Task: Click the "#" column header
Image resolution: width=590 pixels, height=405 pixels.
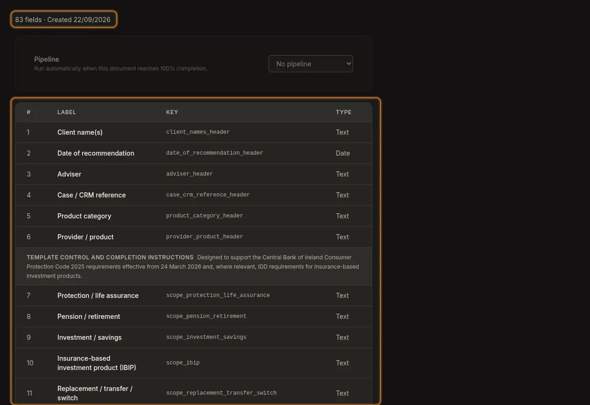Action: click(29, 112)
